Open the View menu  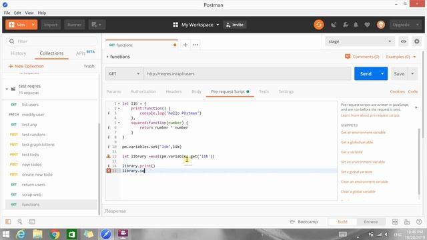29,13
